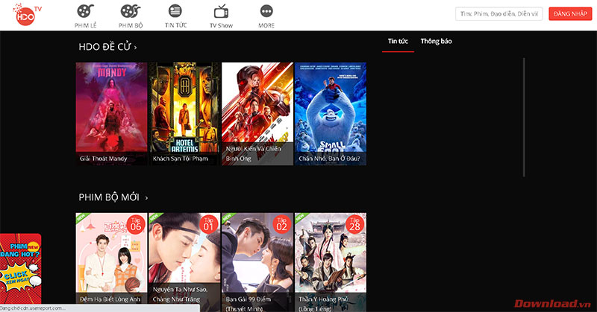Open the TV Show television icon
The width and height of the screenshot is (597, 312).
pyautogui.click(x=221, y=11)
